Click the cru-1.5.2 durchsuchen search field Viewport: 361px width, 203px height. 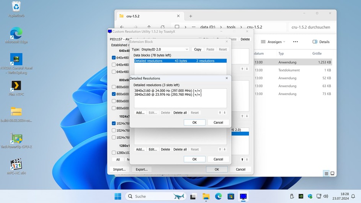[310, 27]
